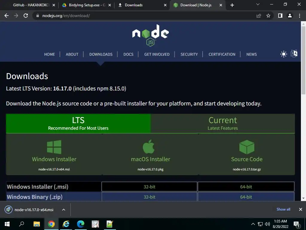Go back with the browser back arrow
Screen dimensions: 306x230
(x=7, y=16)
